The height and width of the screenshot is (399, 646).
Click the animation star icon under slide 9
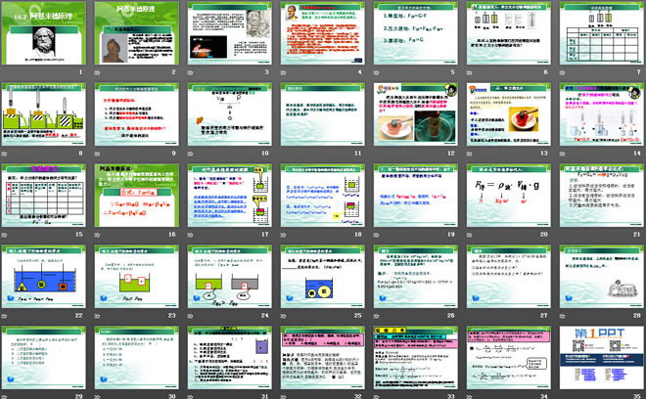coord(98,154)
